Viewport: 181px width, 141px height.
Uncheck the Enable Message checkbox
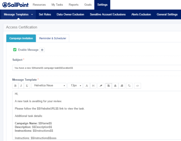coord(15,50)
